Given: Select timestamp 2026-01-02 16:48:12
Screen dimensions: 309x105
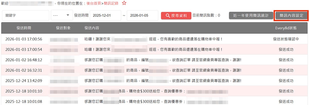Looking at the screenshot, I should tap(24, 60).
